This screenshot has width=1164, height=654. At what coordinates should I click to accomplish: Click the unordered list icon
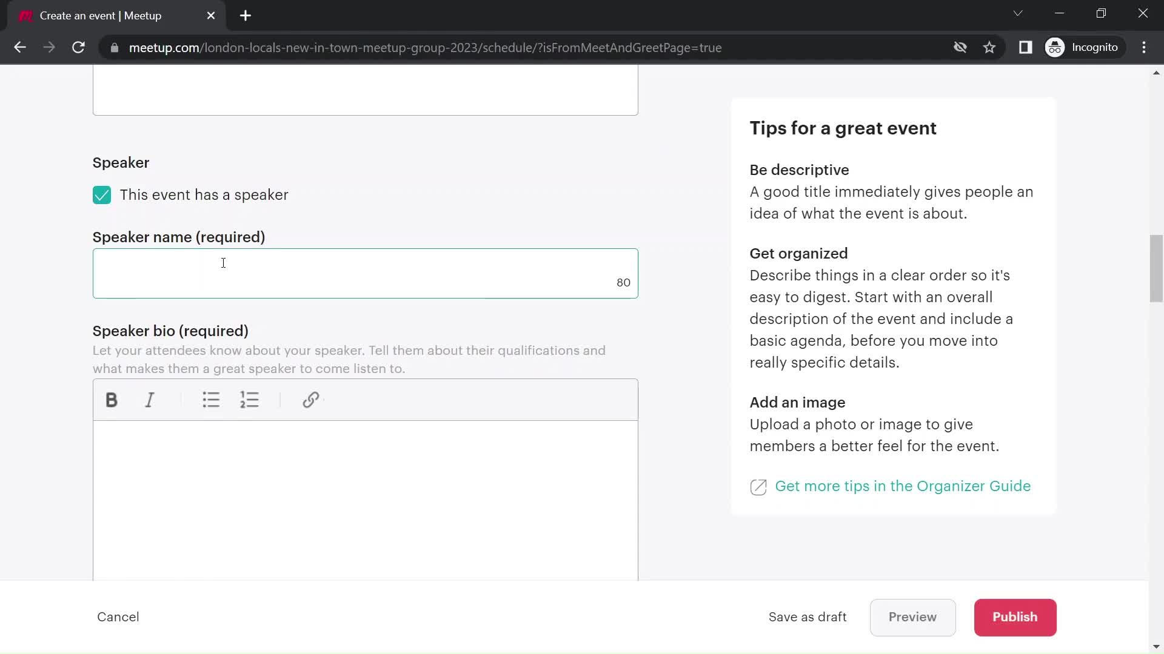[x=210, y=399]
